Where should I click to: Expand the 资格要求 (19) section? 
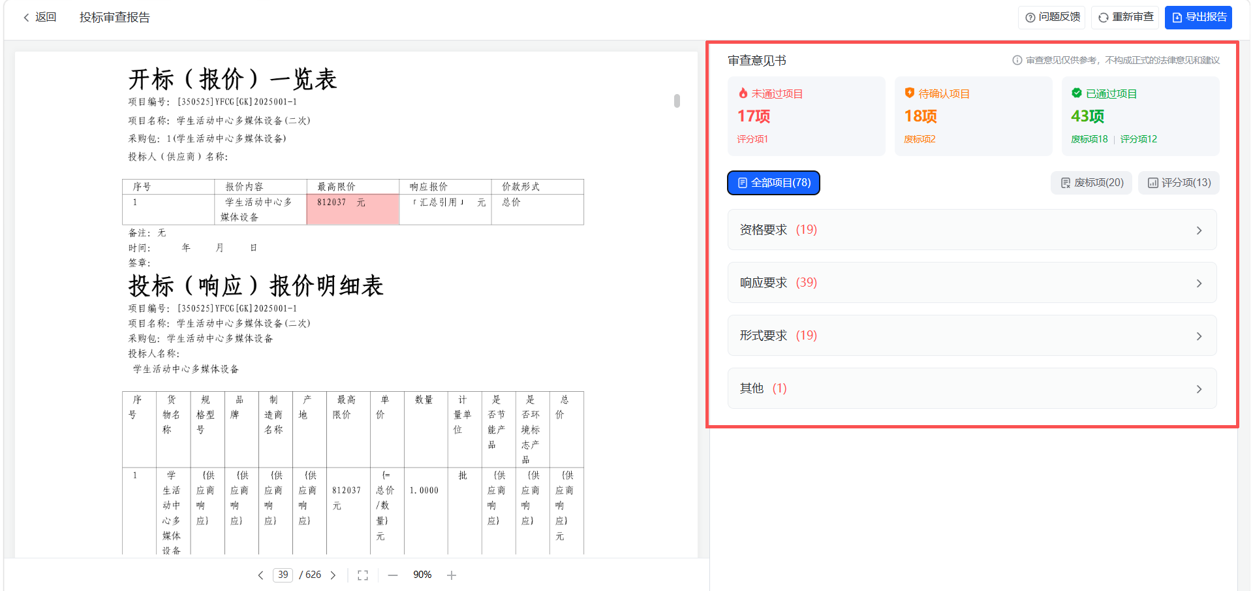pos(972,230)
